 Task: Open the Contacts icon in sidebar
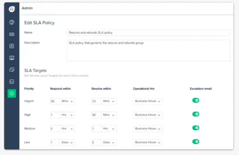pyautogui.click(x=12, y=46)
